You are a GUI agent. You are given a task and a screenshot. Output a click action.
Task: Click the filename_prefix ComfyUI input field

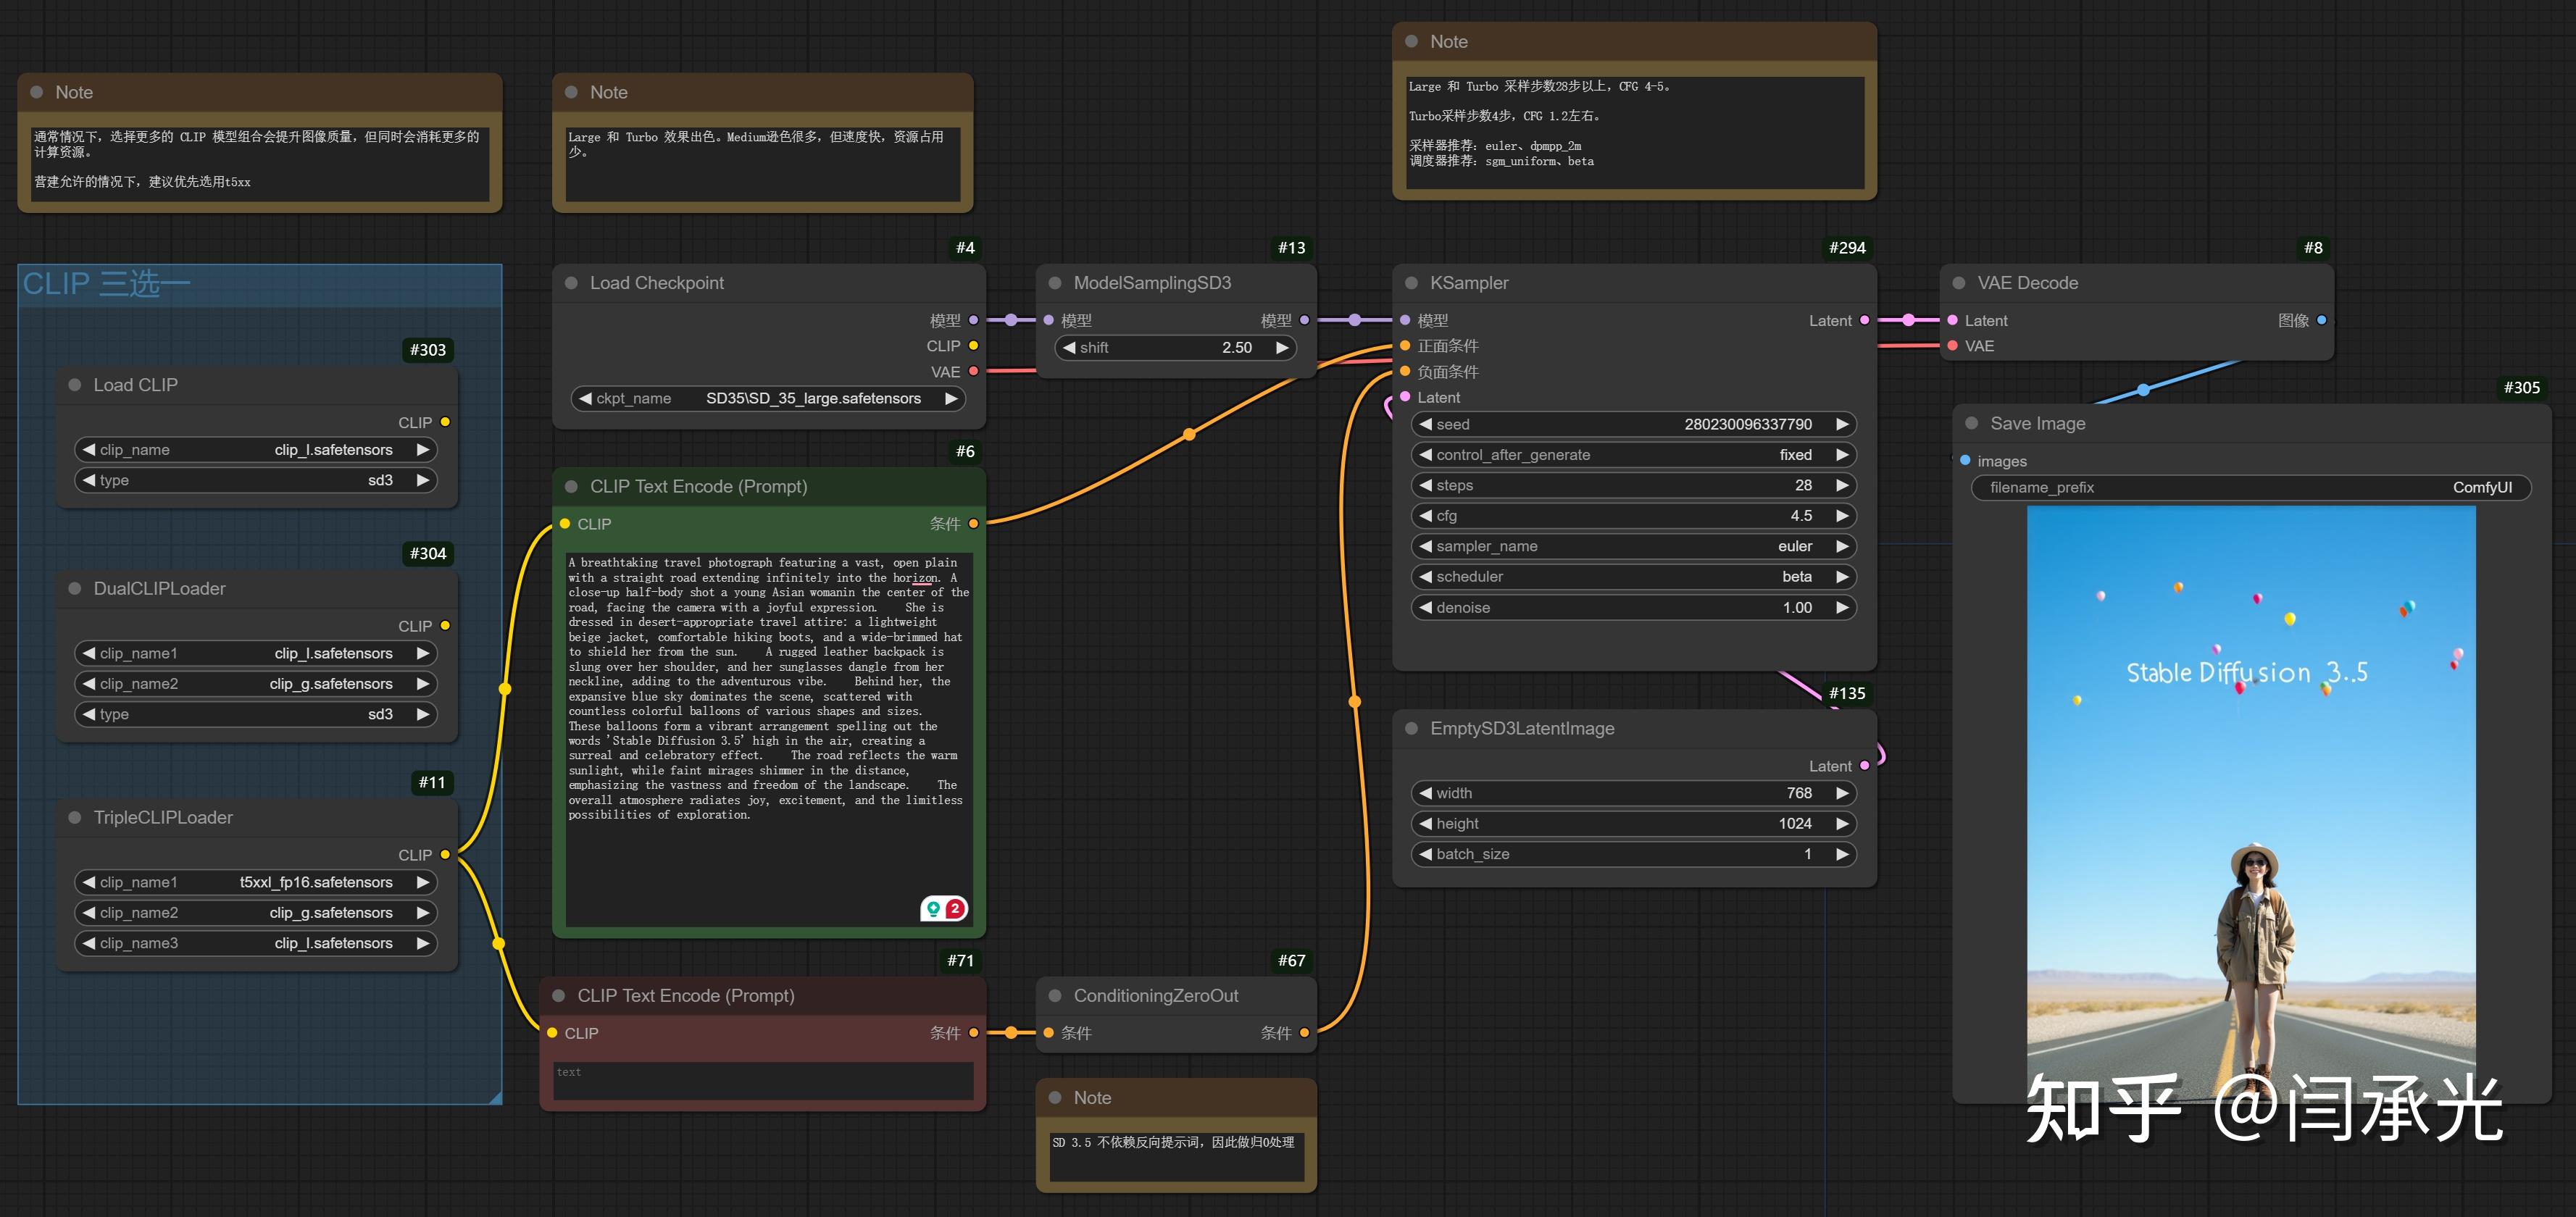point(2250,488)
